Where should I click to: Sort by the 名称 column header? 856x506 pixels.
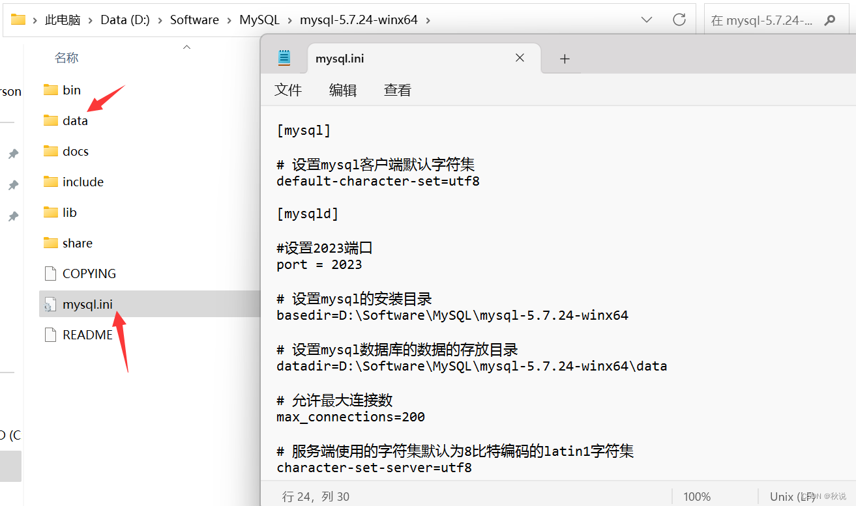[x=66, y=58]
